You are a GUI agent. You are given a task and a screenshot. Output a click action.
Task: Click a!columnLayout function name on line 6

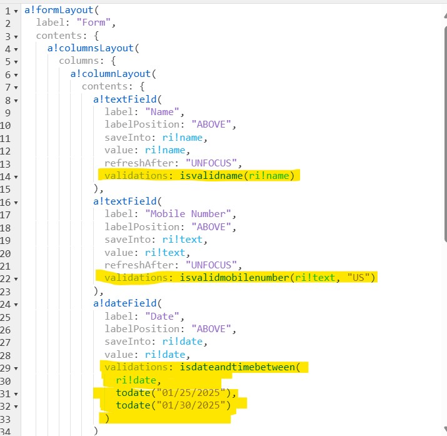click(x=110, y=74)
